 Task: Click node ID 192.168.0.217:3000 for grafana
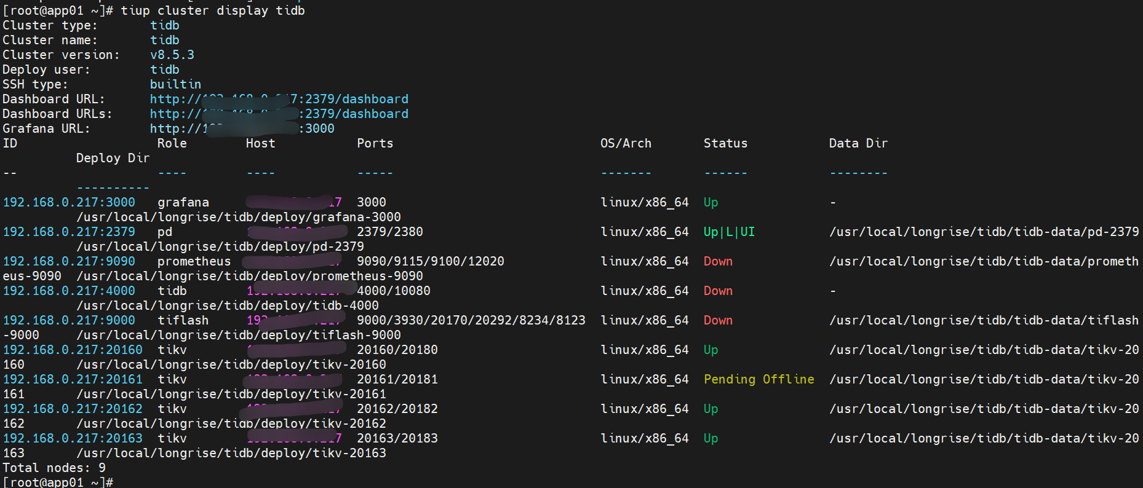coord(69,202)
